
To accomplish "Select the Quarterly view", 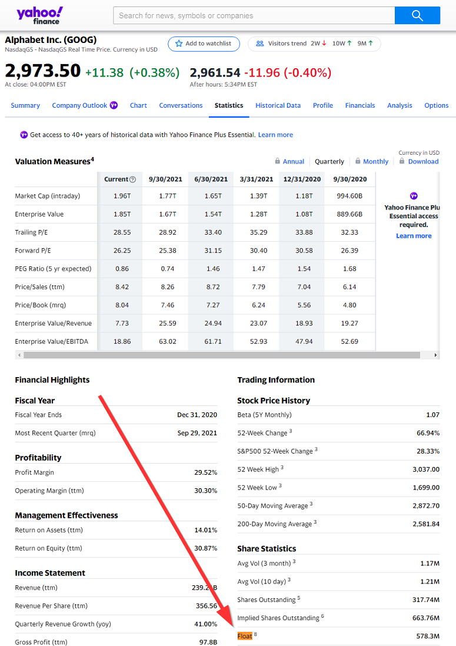I will tap(329, 161).
